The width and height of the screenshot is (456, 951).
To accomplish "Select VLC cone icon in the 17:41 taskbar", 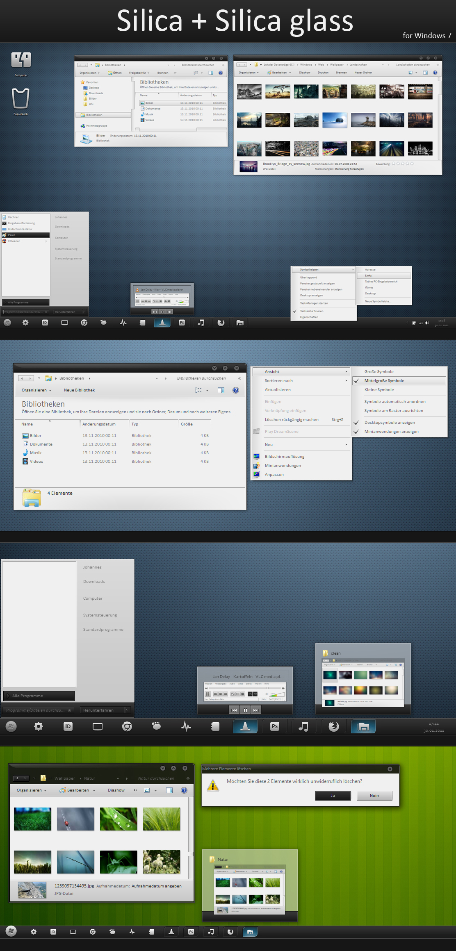I will tap(245, 726).
